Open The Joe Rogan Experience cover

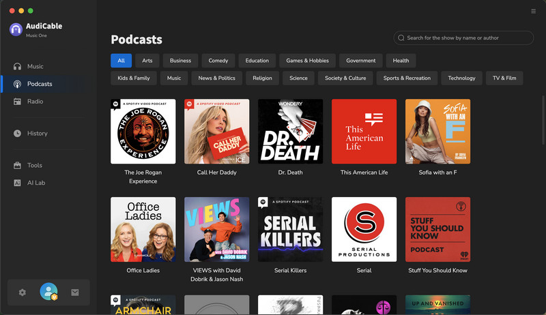[143, 132]
